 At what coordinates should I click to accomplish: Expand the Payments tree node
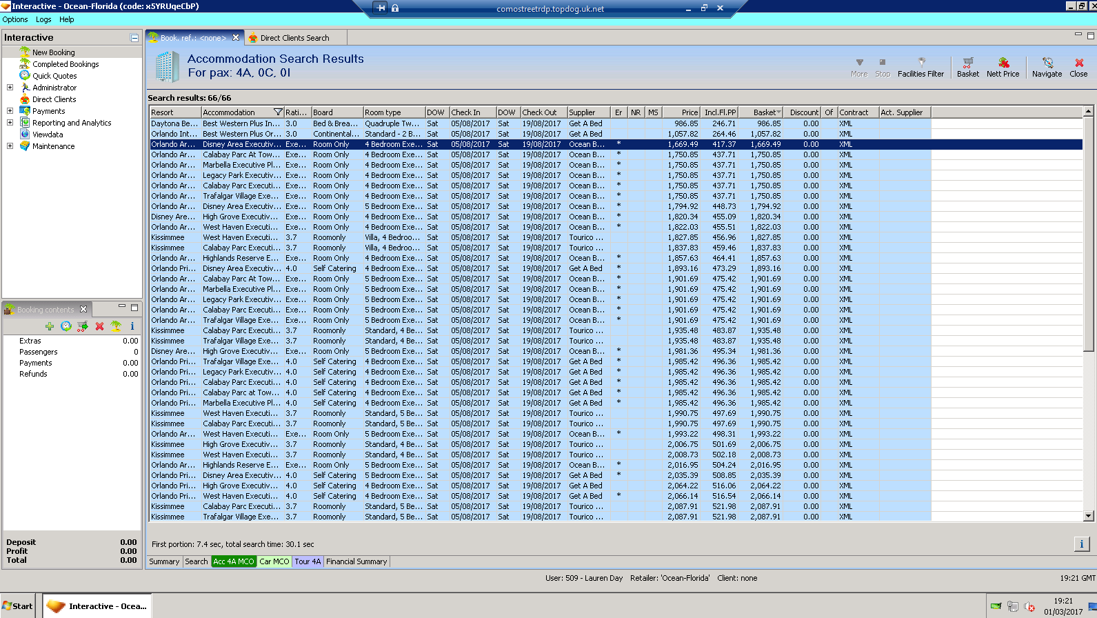coord(10,111)
